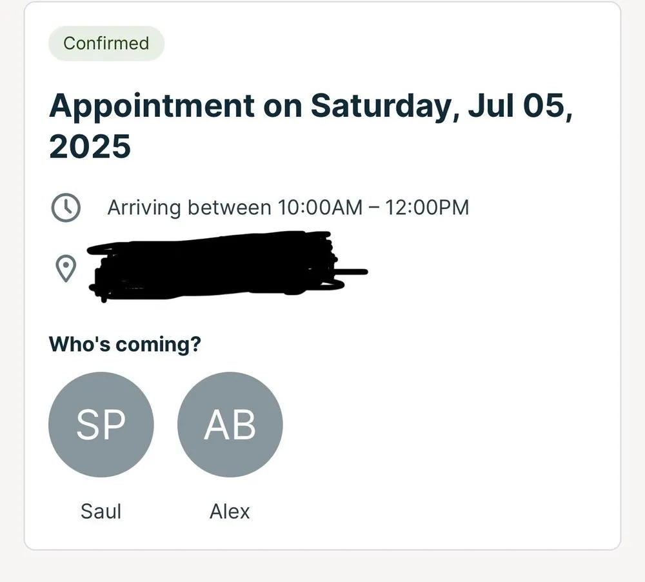Click the letters AB inside Alex's avatar
The width and height of the screenshot is (645, 582).
pyautogui.click(x=230, y=425)
